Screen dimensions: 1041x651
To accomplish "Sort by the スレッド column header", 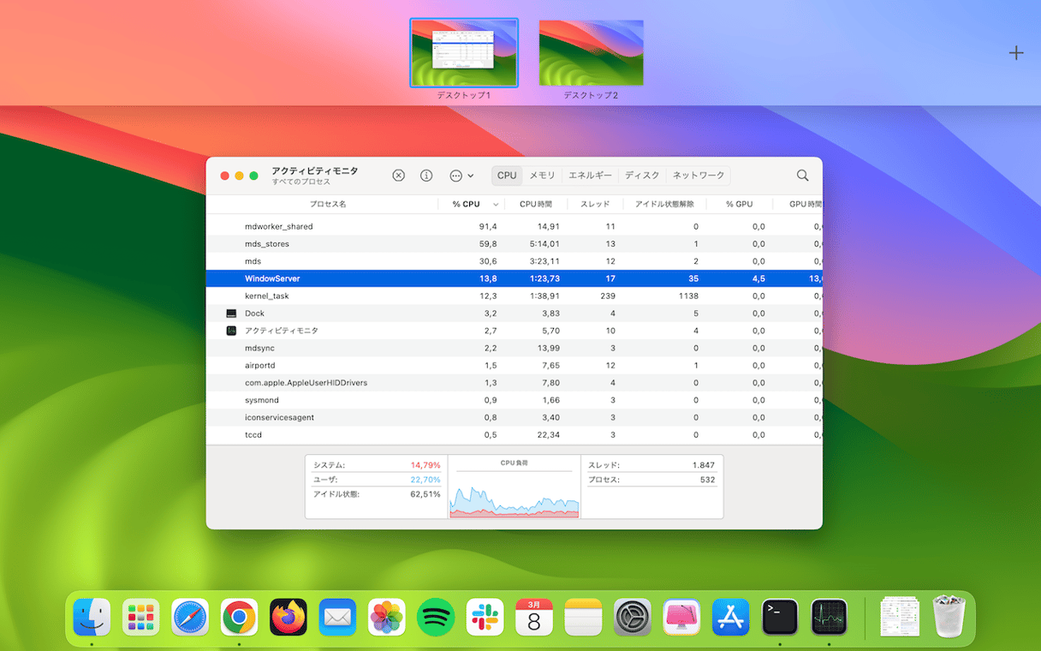I will pos(595,204).
